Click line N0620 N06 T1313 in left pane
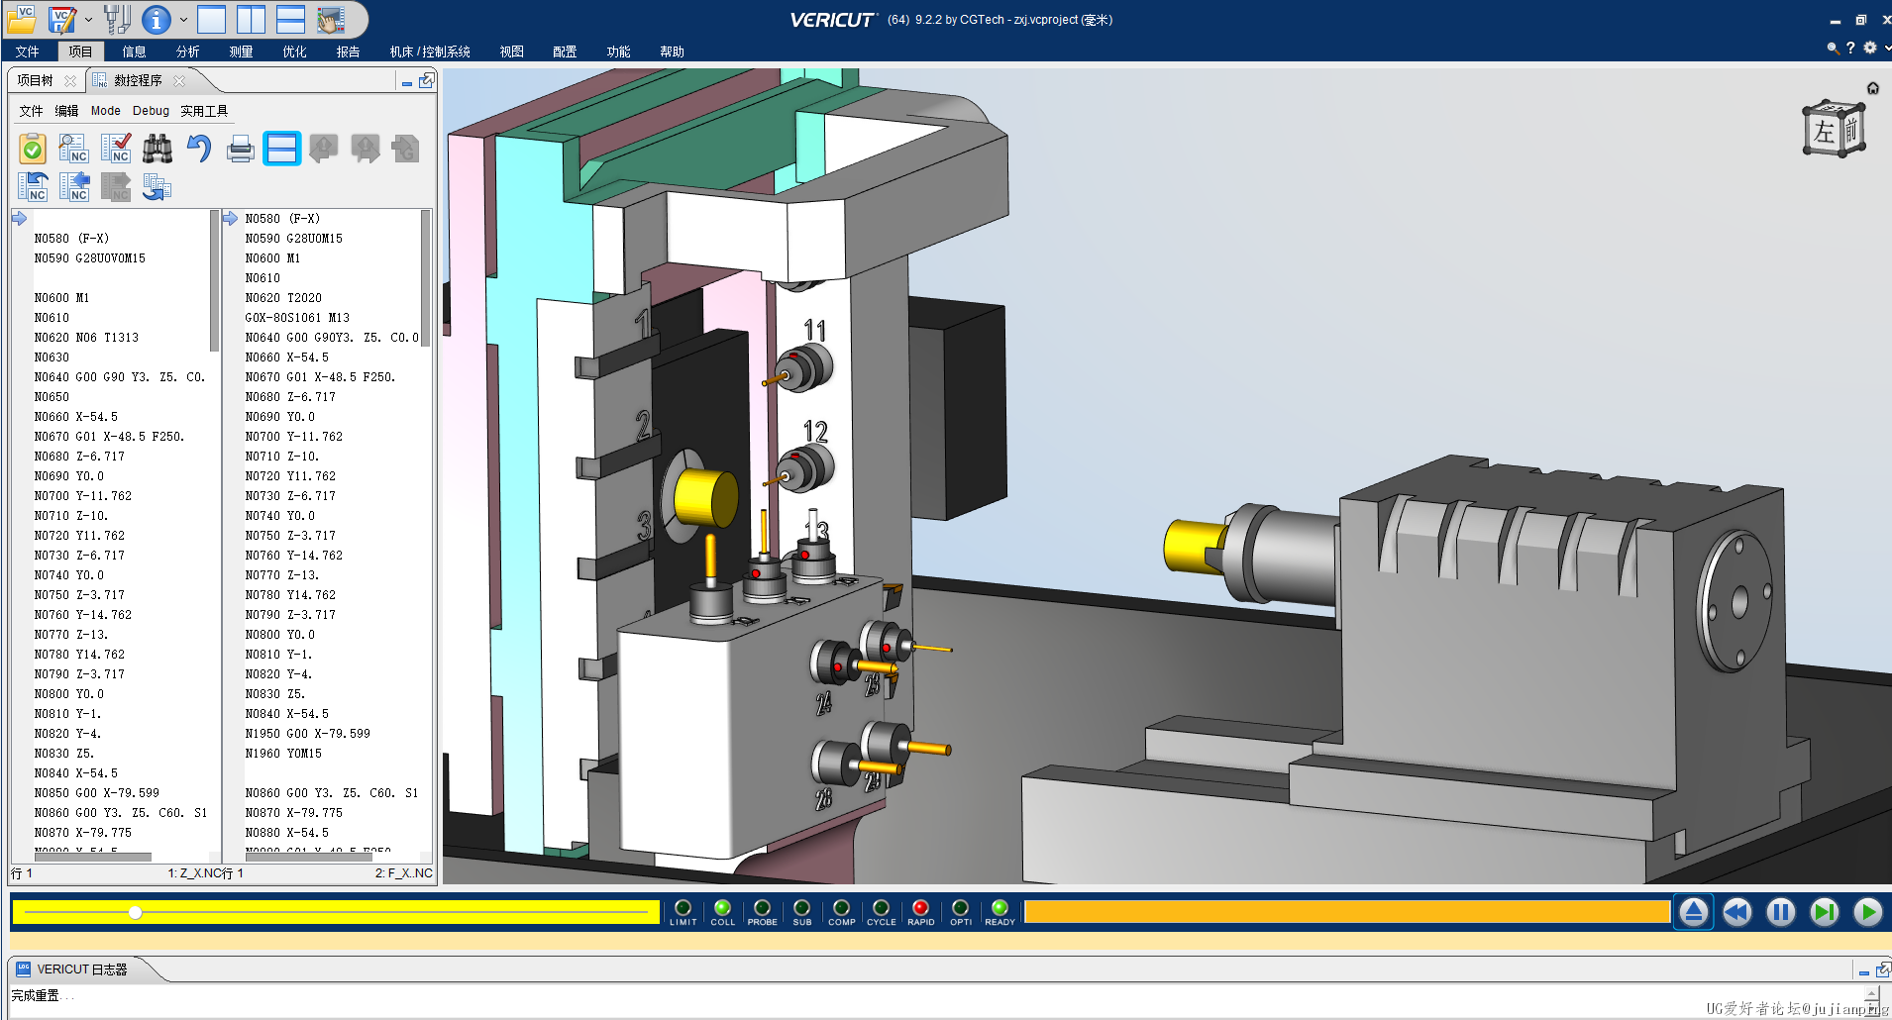The image size is (1892, 1020). point(86,338)
